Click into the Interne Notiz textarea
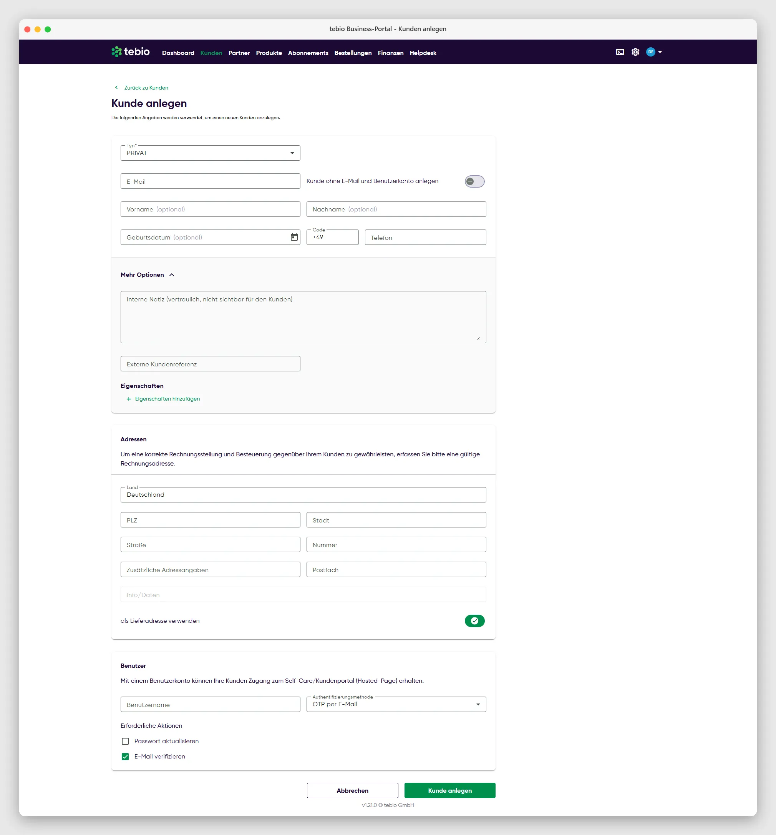The height and width of the screenshot is (835, 776). [x=303, y=317]
